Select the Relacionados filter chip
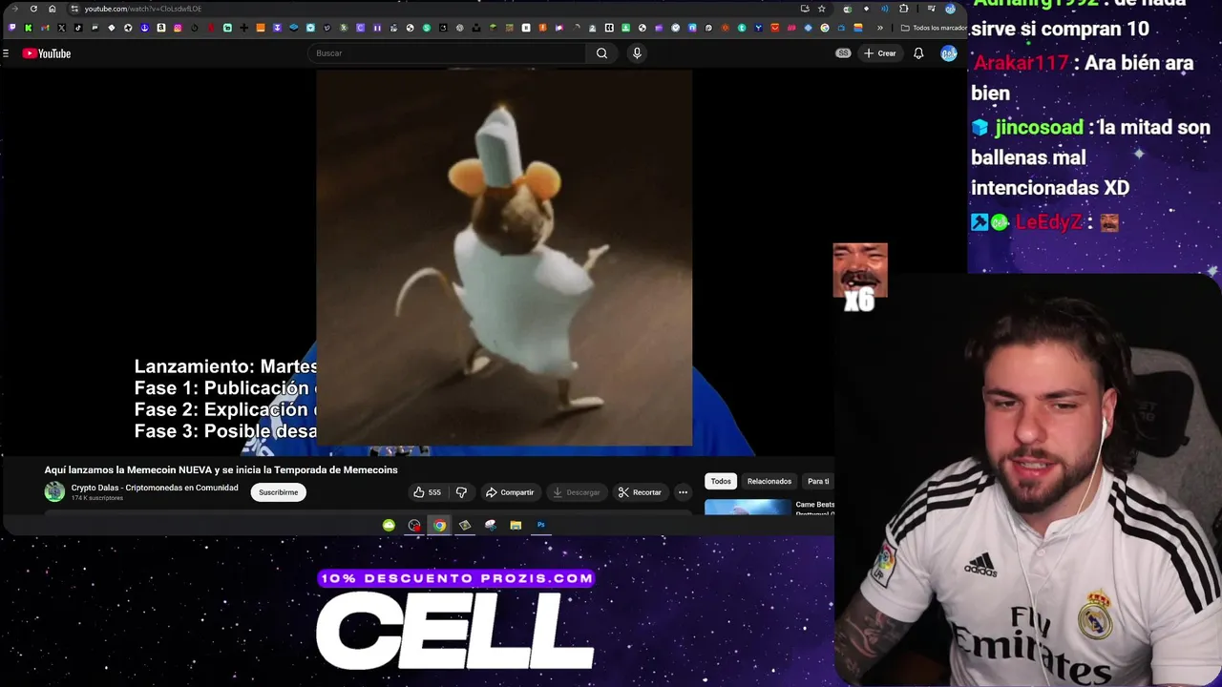 tap(769, 481)
